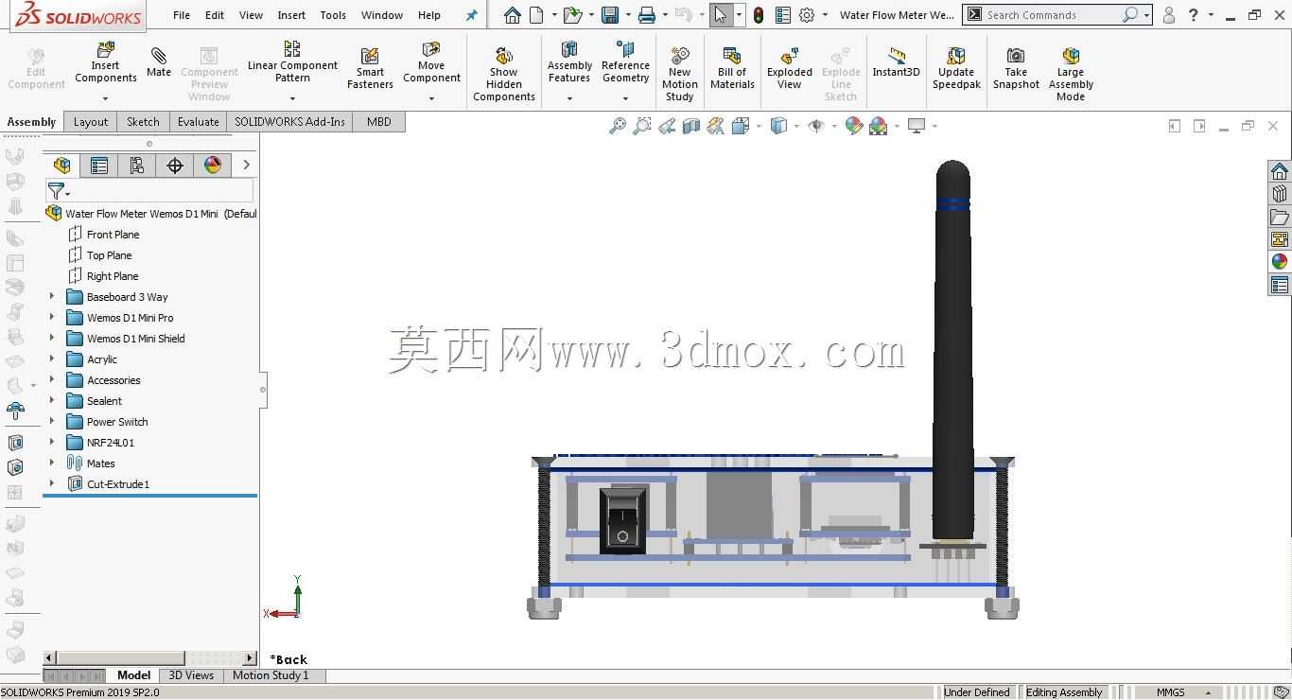
Task: Open FeatureManager design tree tab
Action: (x=61, y=166)
